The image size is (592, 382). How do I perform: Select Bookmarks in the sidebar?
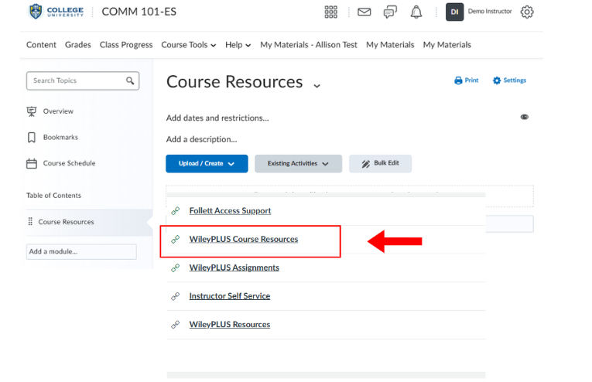click(60, 138)
